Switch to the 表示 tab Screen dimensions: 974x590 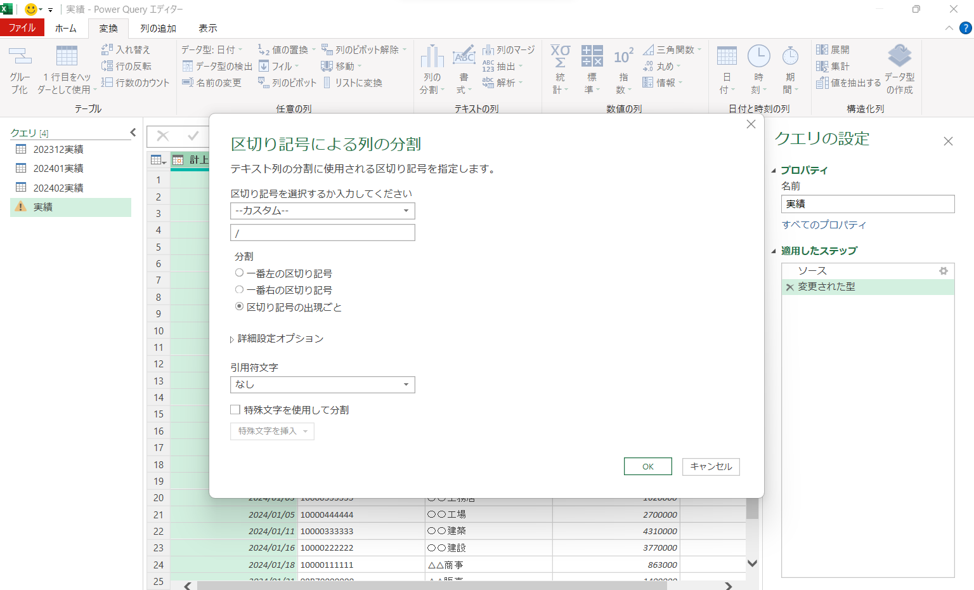pos(208,28)
